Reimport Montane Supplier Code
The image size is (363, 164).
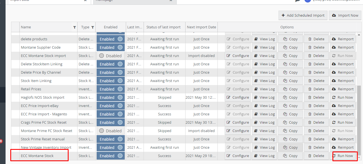coord(342,48)
